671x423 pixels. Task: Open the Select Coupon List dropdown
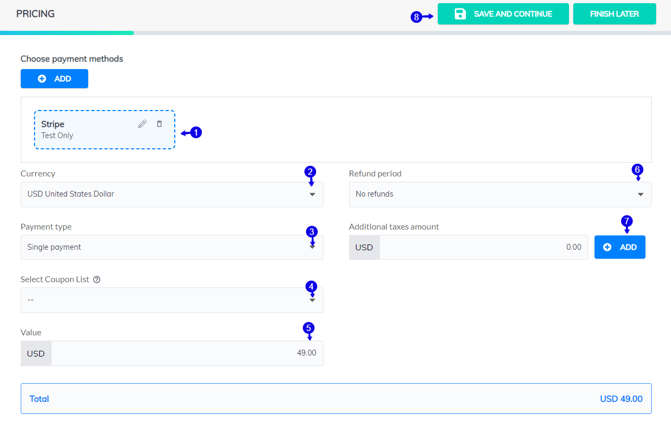pos(312,300)
